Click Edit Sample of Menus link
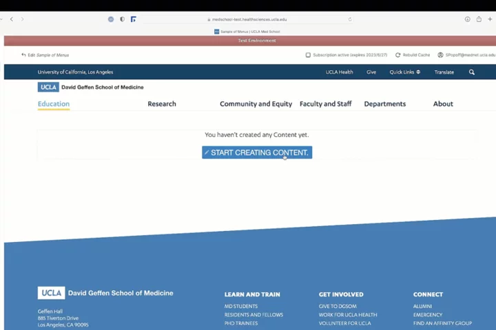Viewport: 496px width, 330px height. (45, 55)
